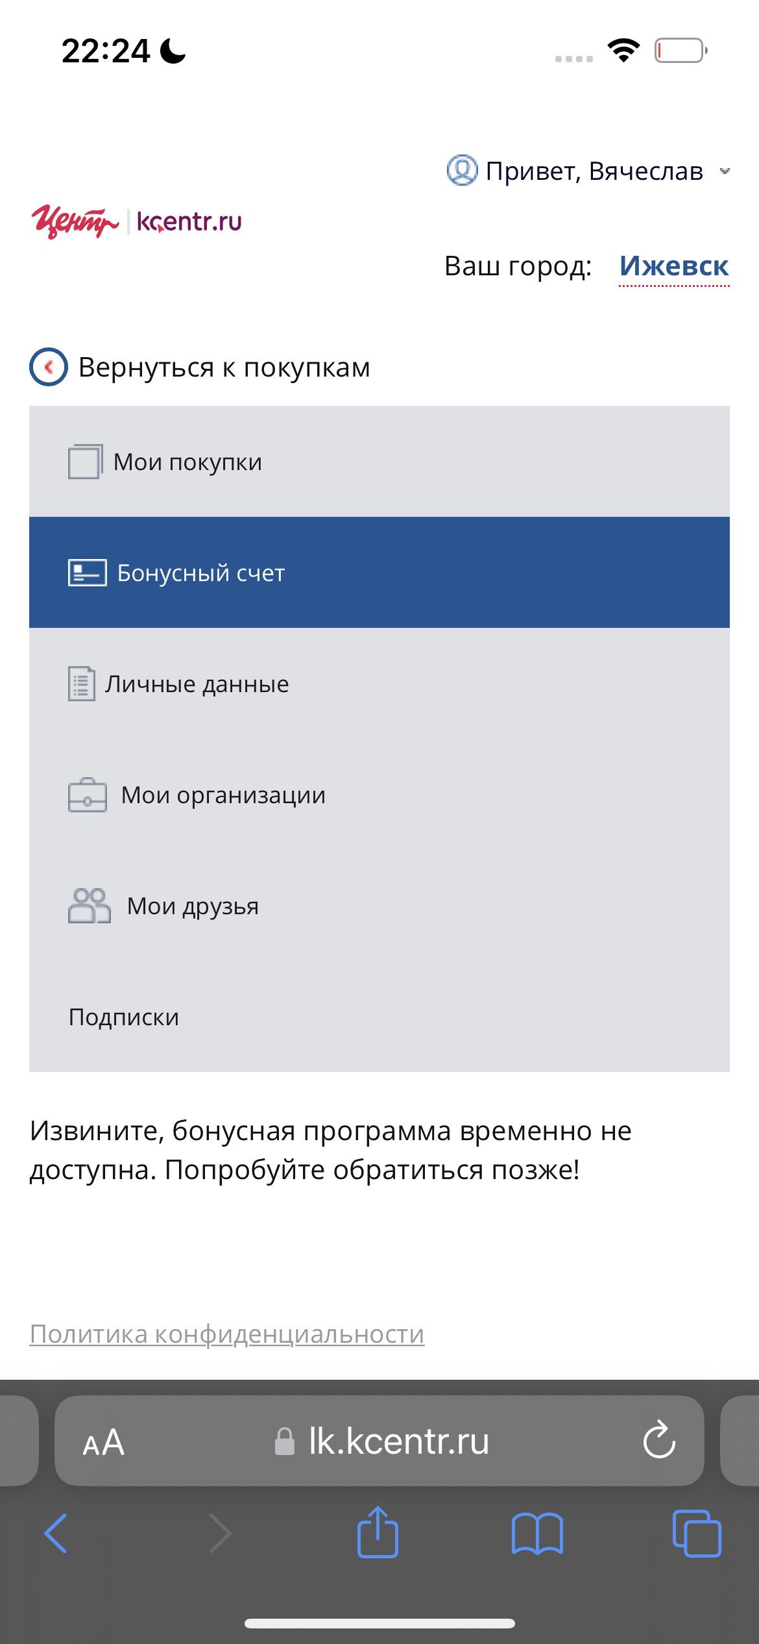Expand the Привет, Вячеслав dropdown arrow
Viewport: 759px width, 1644px height.
point(725,171)
